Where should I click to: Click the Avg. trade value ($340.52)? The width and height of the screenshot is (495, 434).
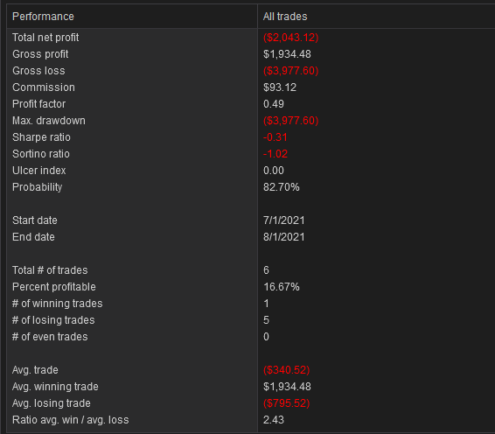pyautogui.click(x=286, y=370)
